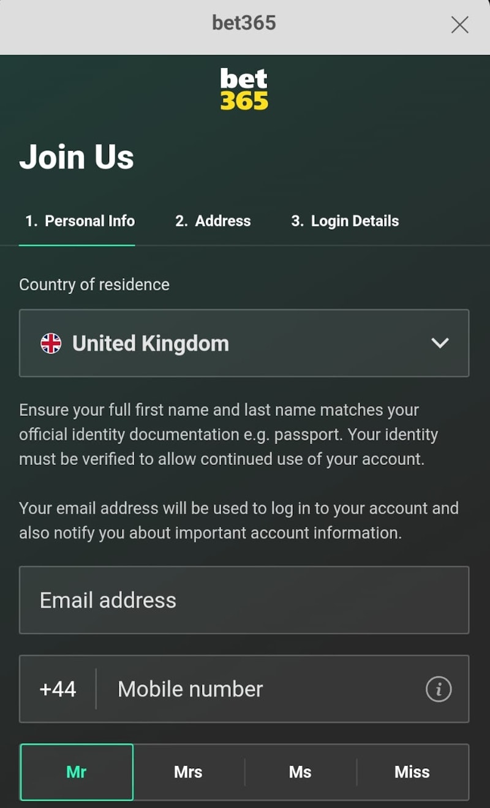Screen dimensions: 490x808
Task: Show mobile number info tooltip
Action: tap(439, 689)
